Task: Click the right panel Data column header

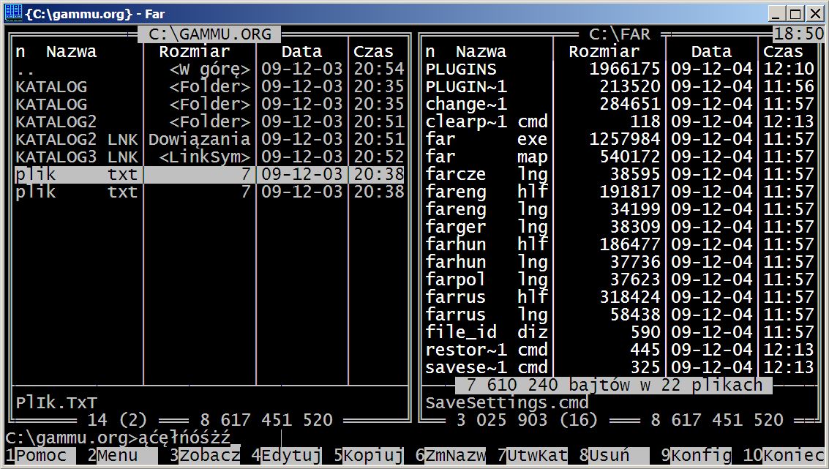Action: 712,52
